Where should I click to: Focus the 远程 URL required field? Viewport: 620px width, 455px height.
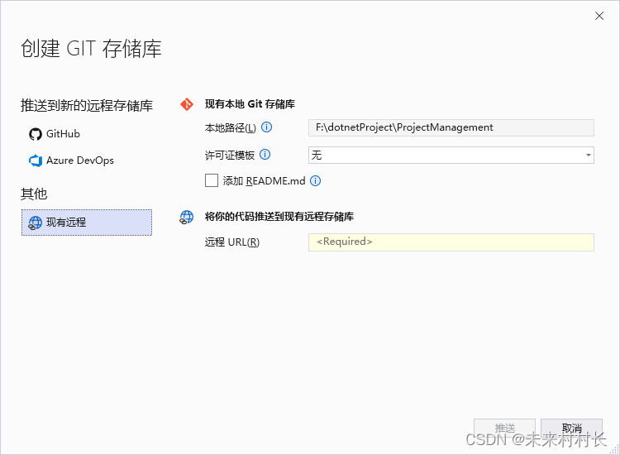coord(451,242)
